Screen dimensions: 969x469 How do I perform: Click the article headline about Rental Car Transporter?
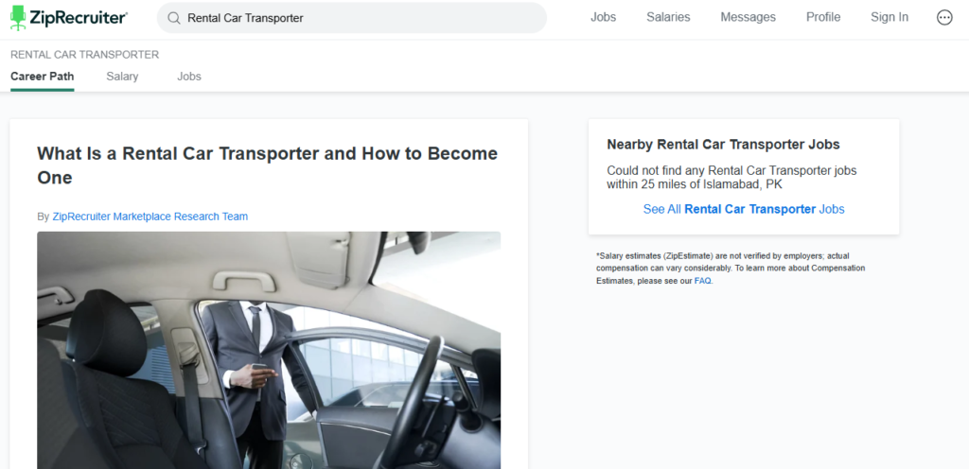267,165
